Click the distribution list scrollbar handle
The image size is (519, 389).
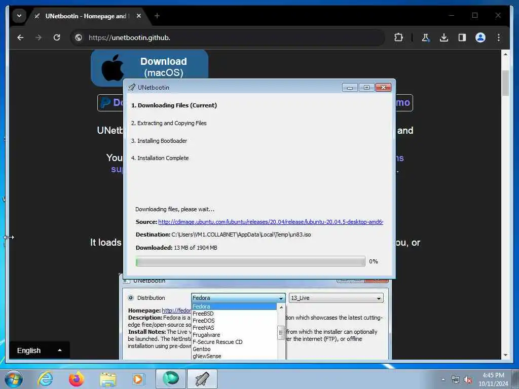281,333
